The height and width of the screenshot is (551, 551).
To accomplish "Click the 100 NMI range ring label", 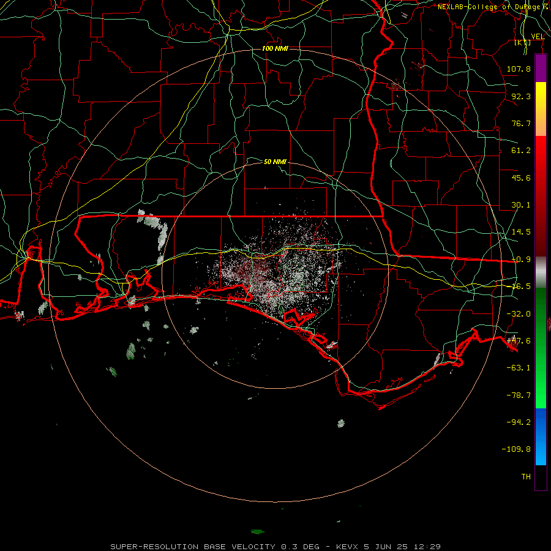I will pos(275,48).
